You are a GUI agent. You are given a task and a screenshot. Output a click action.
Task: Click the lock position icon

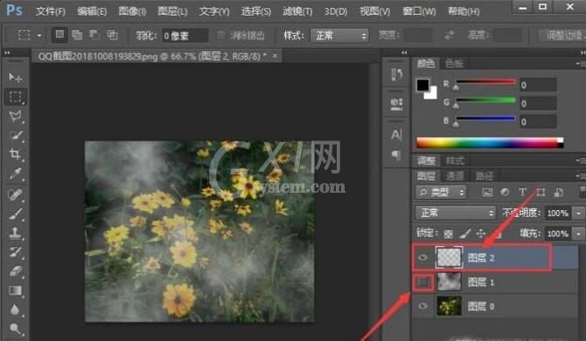click(x=481, y=234)
